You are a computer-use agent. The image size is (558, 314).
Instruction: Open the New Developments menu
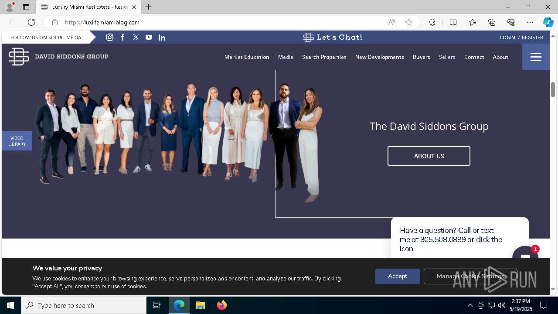click(x=380, y=57)
